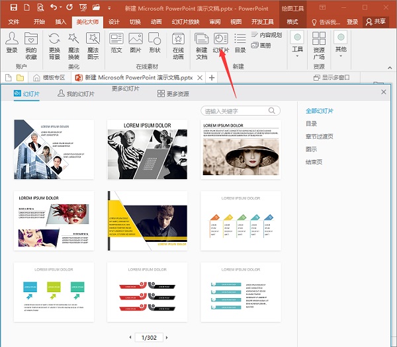Click the 更换背景 icon
This screenshot has height=347, width=397.
(x=54, y=46)
